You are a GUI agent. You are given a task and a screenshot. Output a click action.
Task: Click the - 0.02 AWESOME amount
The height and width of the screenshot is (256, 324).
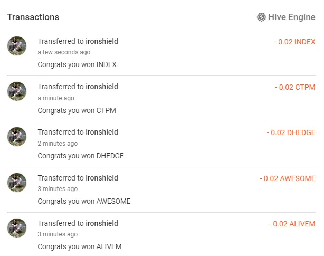tap(288, 178)
